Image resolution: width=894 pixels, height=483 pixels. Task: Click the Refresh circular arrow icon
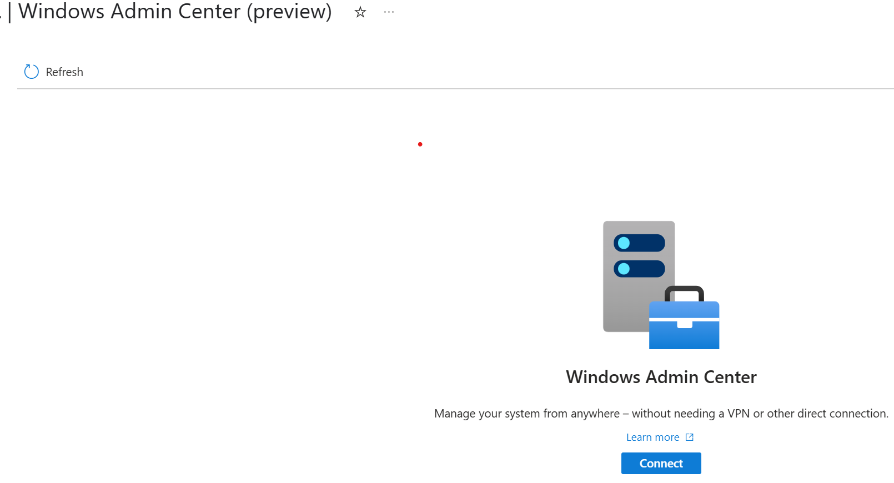32,72
